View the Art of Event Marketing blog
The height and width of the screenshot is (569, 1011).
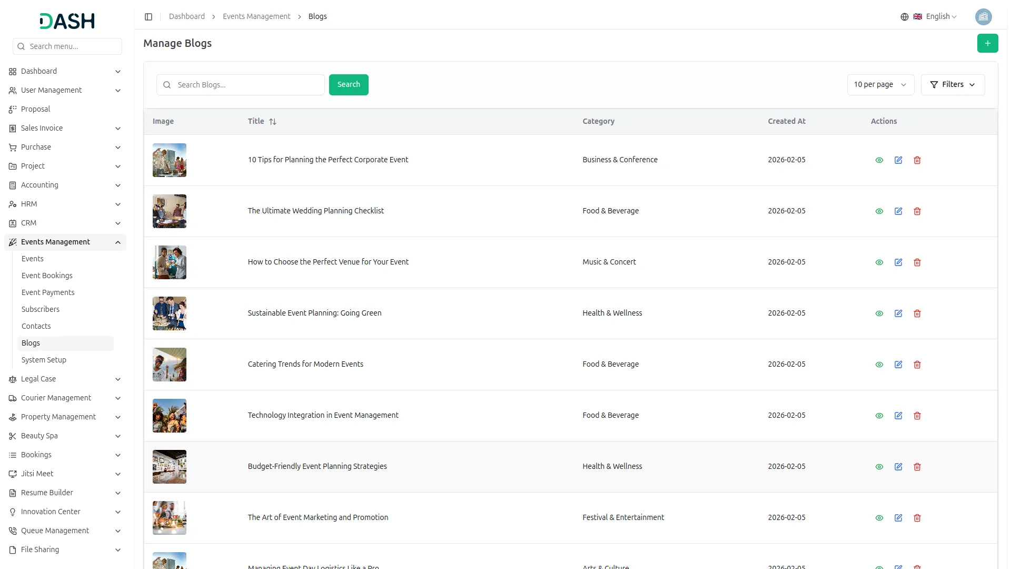(x=879, y=518)
